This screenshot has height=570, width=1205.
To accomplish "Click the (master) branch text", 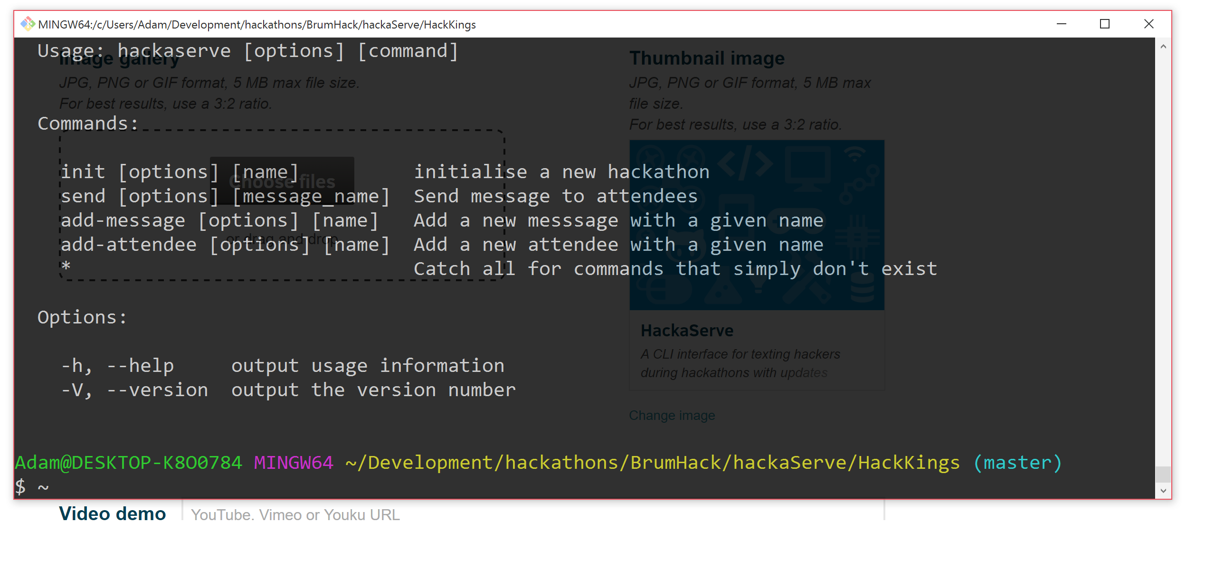I will pos(1017,463).
